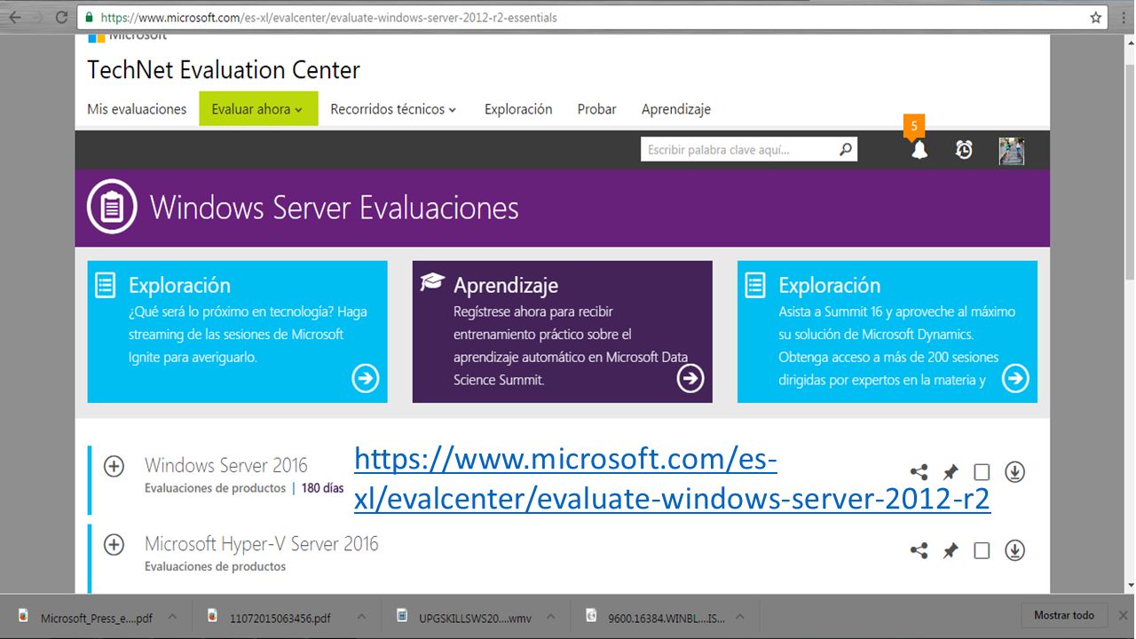
Task: Open the alarm clock reminders icon
Action: (964, 150)
